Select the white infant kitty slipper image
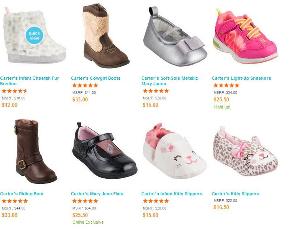This screenshot has height=230, width=281. click(175, 151)
